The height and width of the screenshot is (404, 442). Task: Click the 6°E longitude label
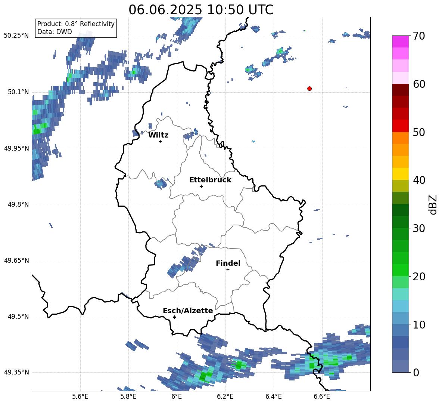point(177,397)
